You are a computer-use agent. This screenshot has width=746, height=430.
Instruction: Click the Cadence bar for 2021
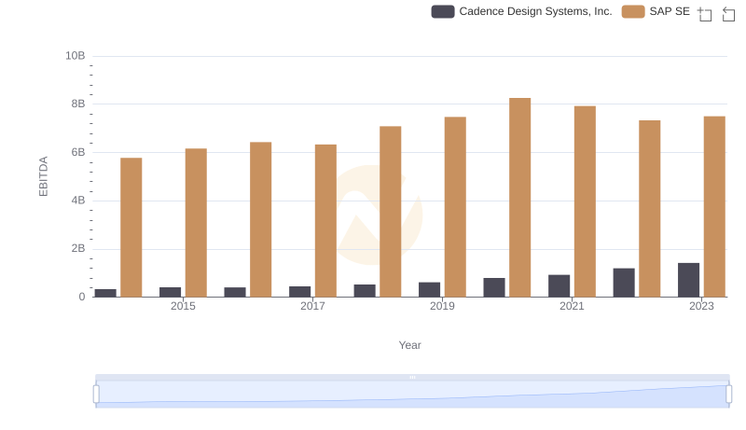559,285
